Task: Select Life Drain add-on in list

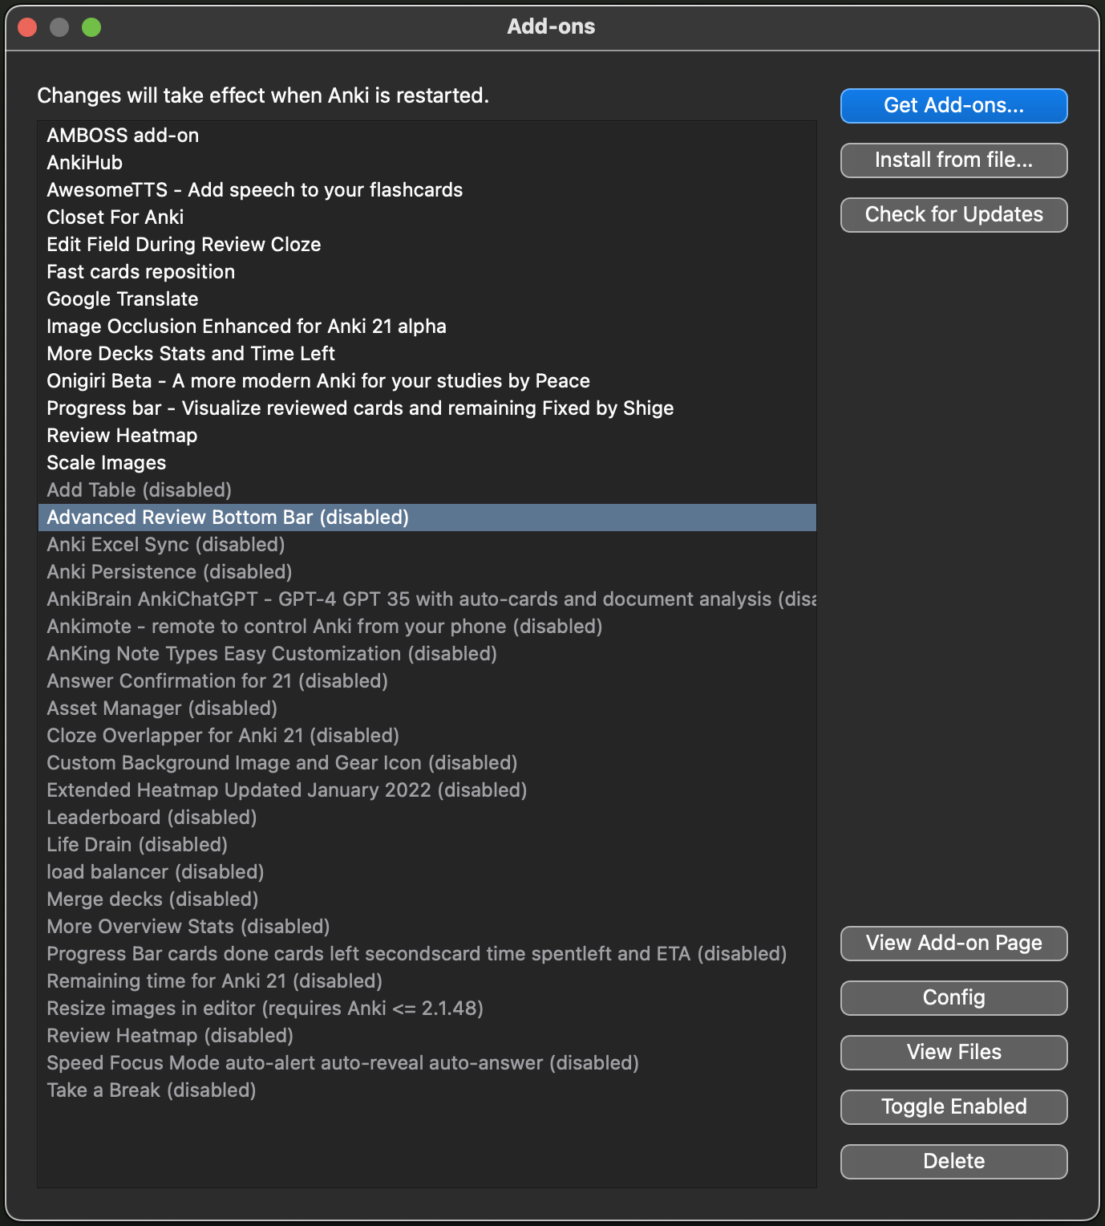Action: click(x=137, y=845)
